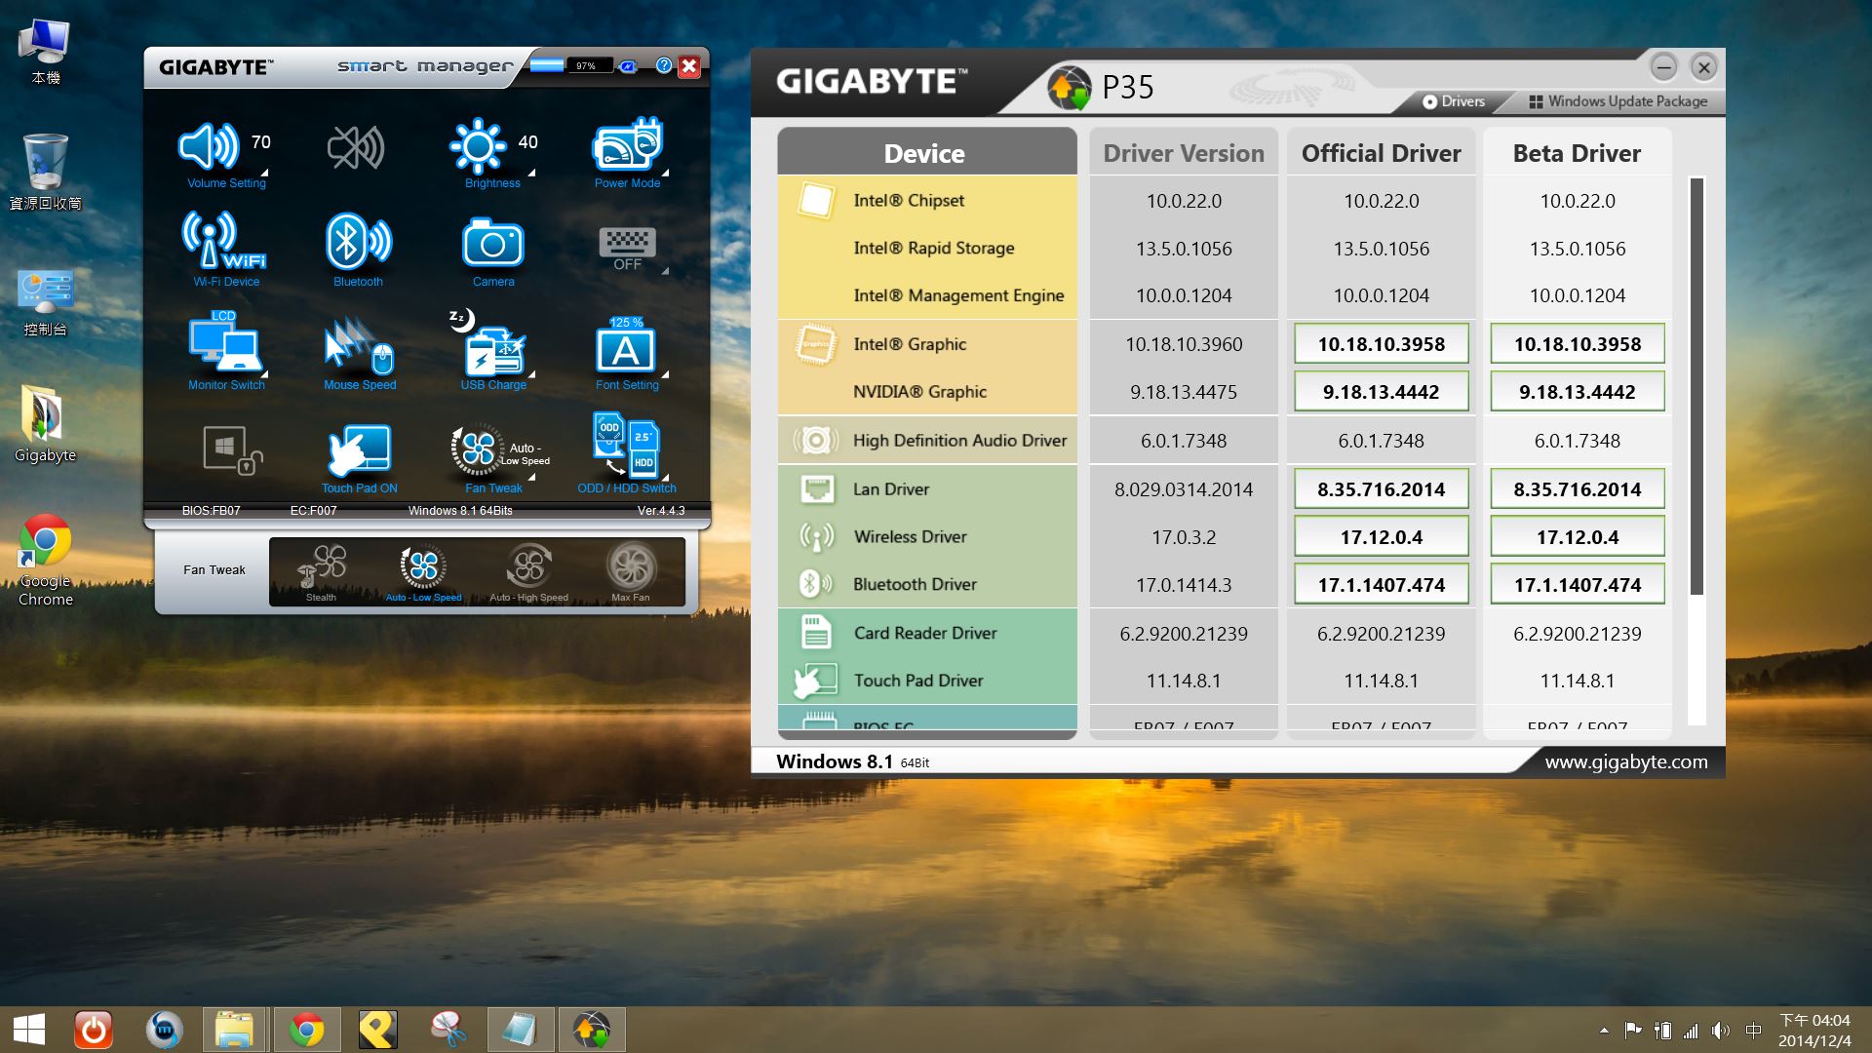The width and height of the screenshot is (1872, 1053).
Task: Toggle the Bluetooth icon in Smart Manager
Action: coord(358,241)
